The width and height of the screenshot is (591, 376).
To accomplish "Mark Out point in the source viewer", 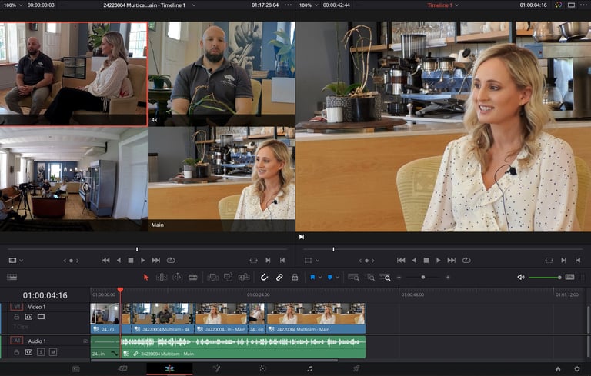I will 282,261.
